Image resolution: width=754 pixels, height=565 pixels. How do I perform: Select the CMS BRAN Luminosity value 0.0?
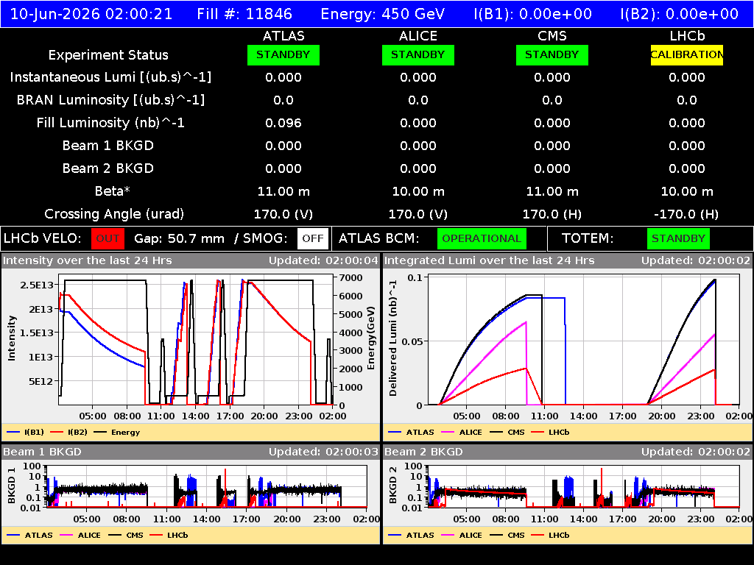(552, 100)
